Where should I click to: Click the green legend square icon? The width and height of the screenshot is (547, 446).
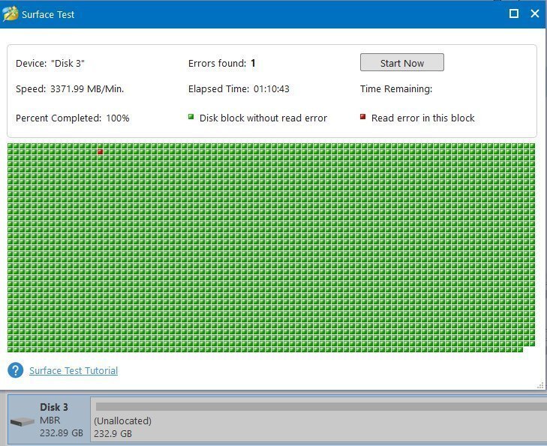(191, 117)
